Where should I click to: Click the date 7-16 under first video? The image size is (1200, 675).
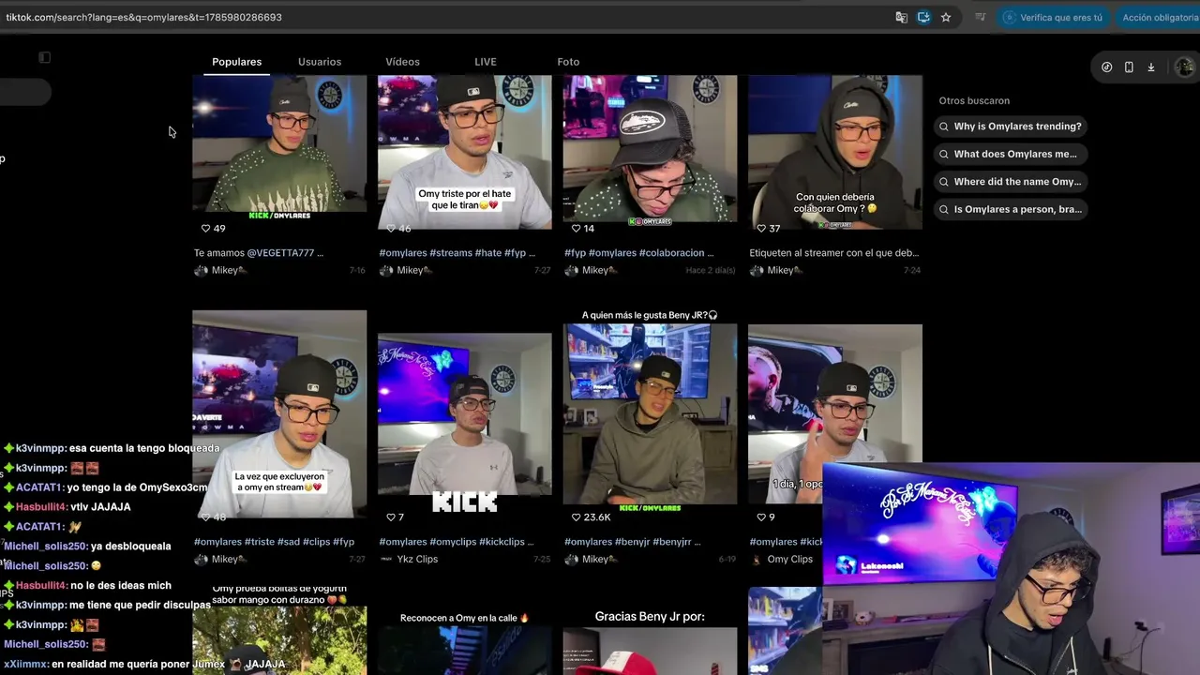tap(357, 271)
